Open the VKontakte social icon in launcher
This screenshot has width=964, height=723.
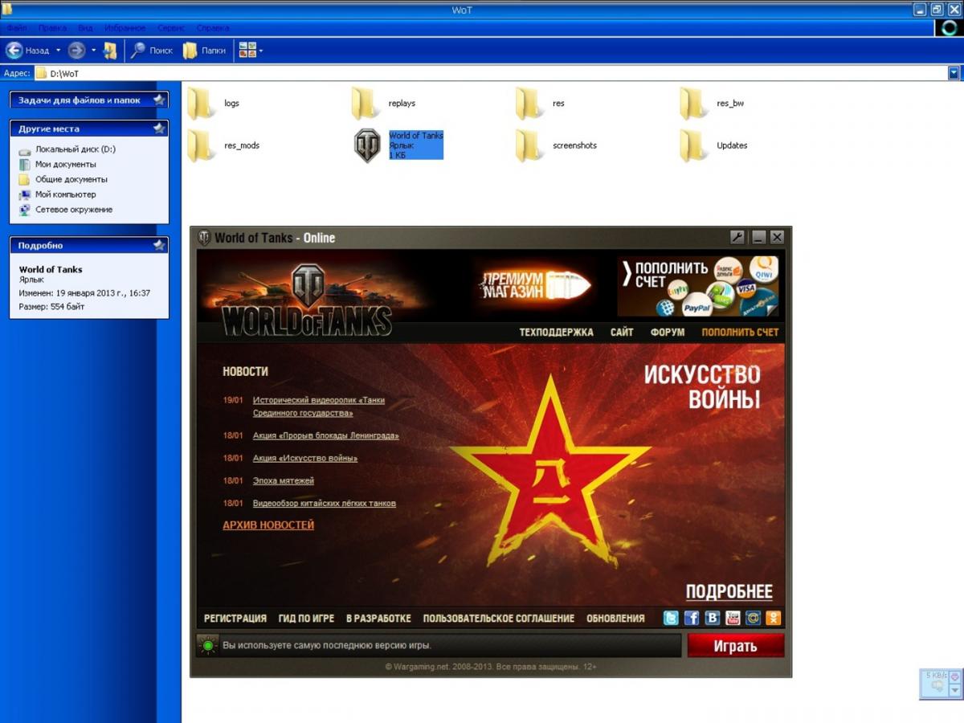713,618
